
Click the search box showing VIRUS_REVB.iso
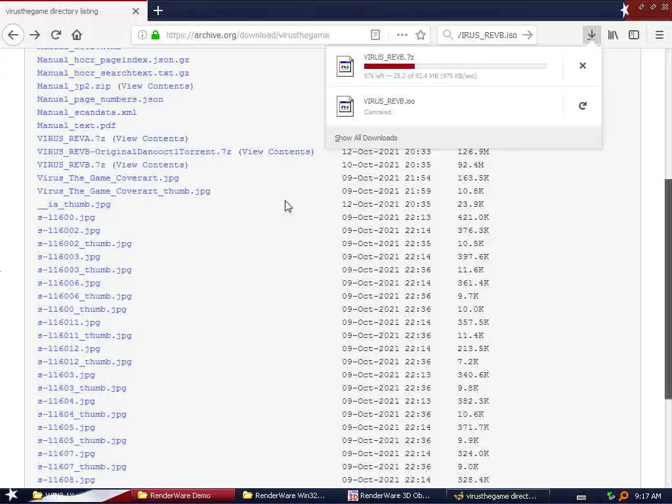[488, 35]
